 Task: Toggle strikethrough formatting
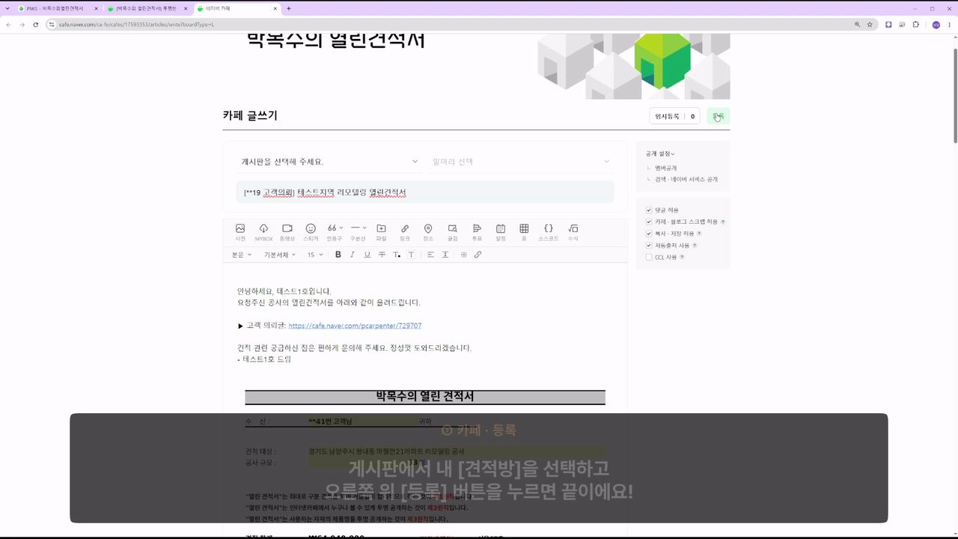coord(382,255)
